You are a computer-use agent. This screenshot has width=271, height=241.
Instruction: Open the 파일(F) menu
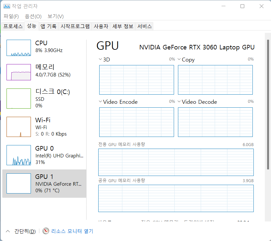point(11,16)
